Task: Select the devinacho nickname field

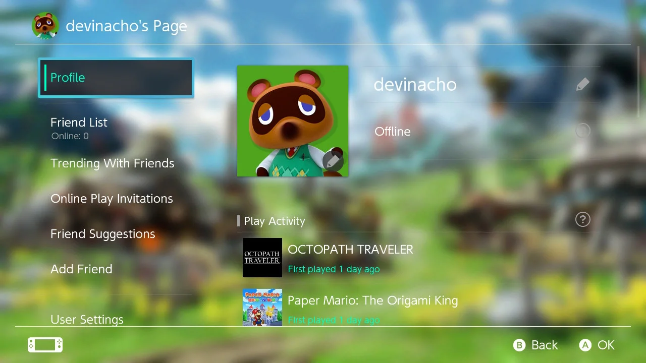Action: coord(482,84)
